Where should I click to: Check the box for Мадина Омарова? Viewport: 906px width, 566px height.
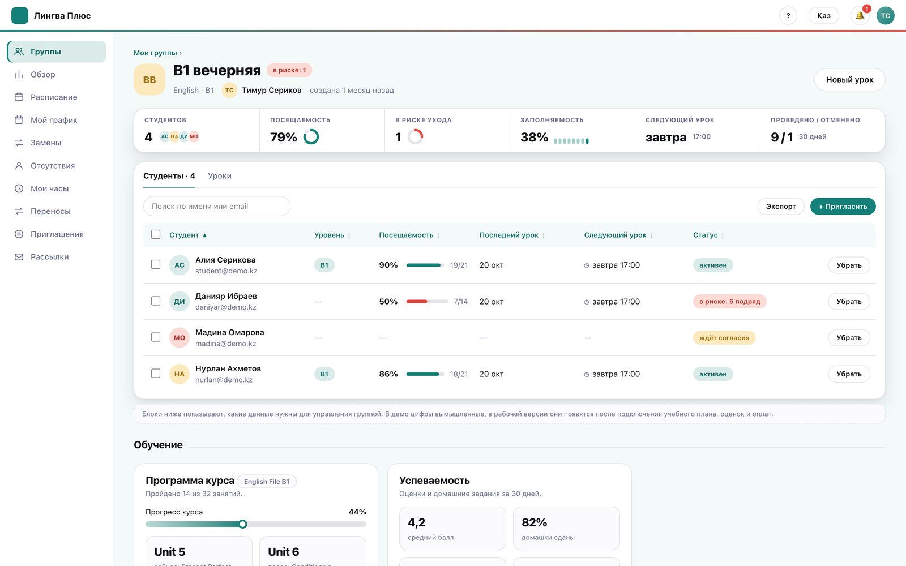pyautogui.click(x=156, y=337)
